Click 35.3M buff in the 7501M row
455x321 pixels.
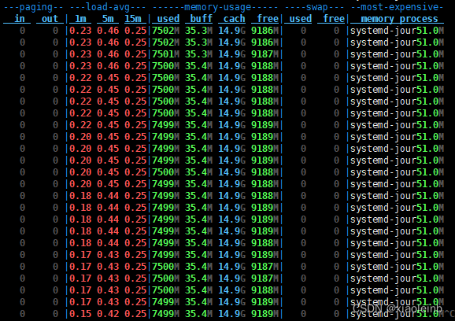[x=198, y=54]
